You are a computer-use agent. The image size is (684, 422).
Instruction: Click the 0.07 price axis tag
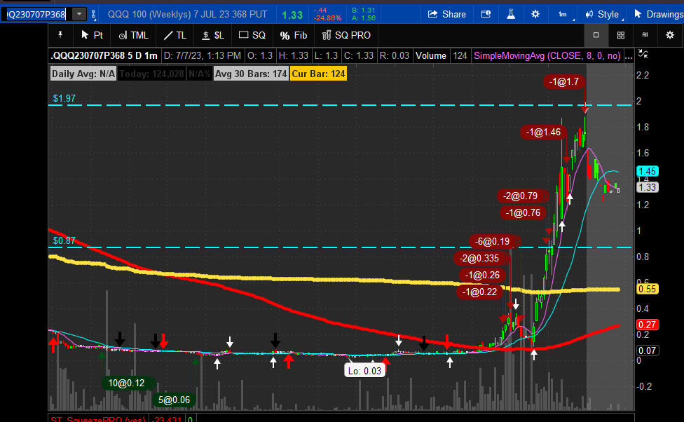pos(648,350)
